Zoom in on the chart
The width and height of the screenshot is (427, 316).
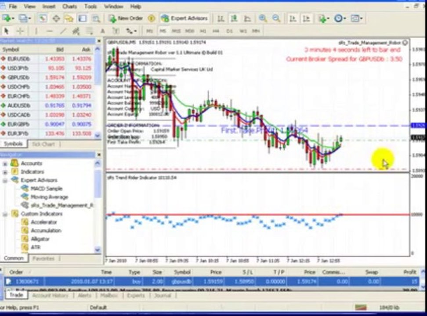click(x=263, y=18)
